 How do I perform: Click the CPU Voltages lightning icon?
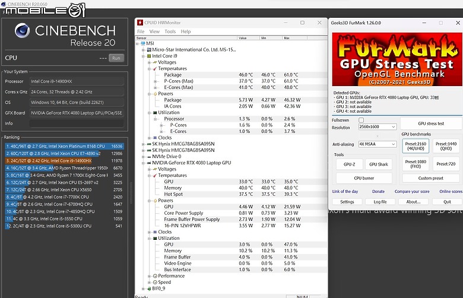tap(155, 62)
